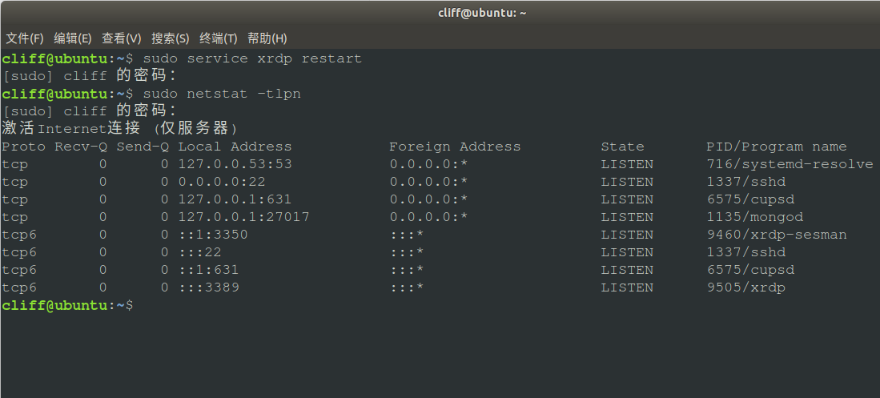
Task: Click local address :::22
Action: coord(200,252)
